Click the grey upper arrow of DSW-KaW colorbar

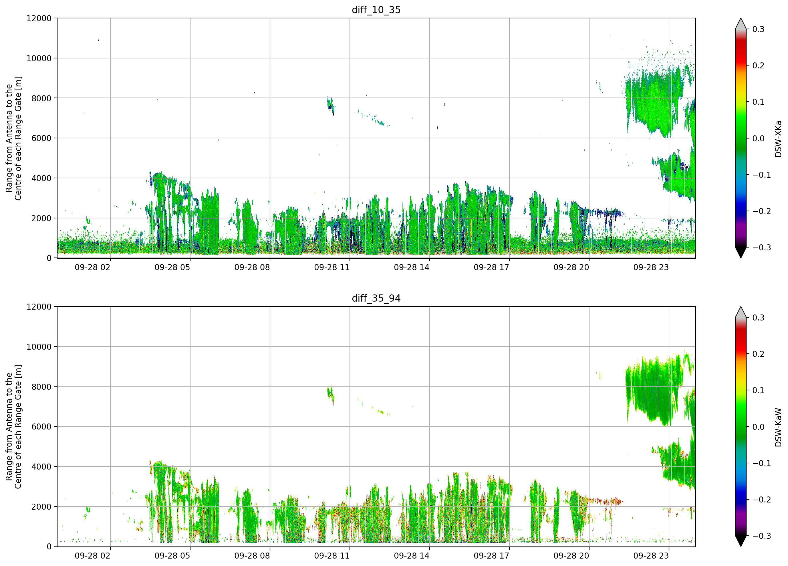point(741,312)
